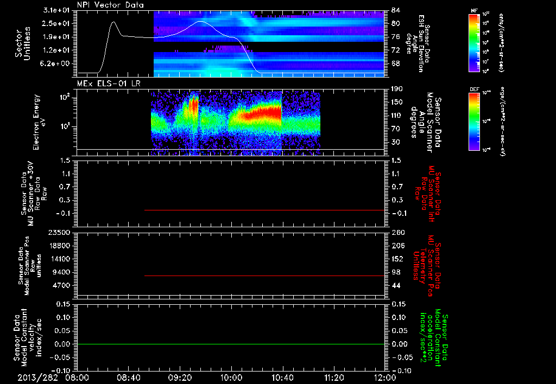Select the red "MU Scanner Inh Raw Data" label
The height and width of the screenshot is (384, 556).
click(428, 194)
